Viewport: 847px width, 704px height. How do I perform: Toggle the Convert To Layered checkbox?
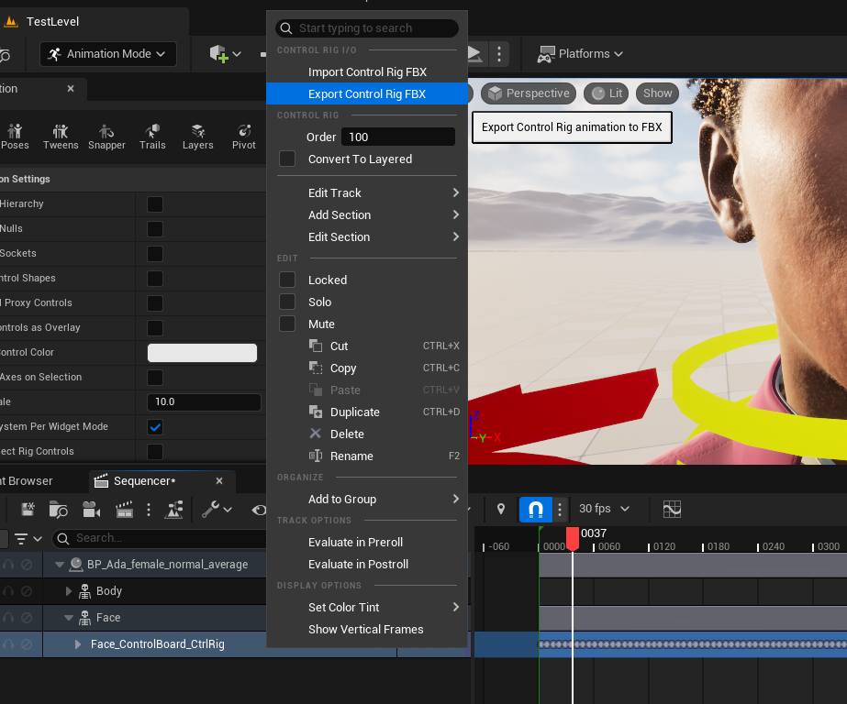pyautogui.click(x=287, y=159)
